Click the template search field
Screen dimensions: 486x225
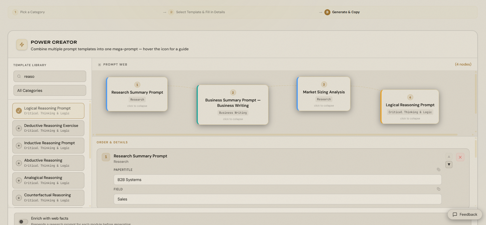point(50,76)
